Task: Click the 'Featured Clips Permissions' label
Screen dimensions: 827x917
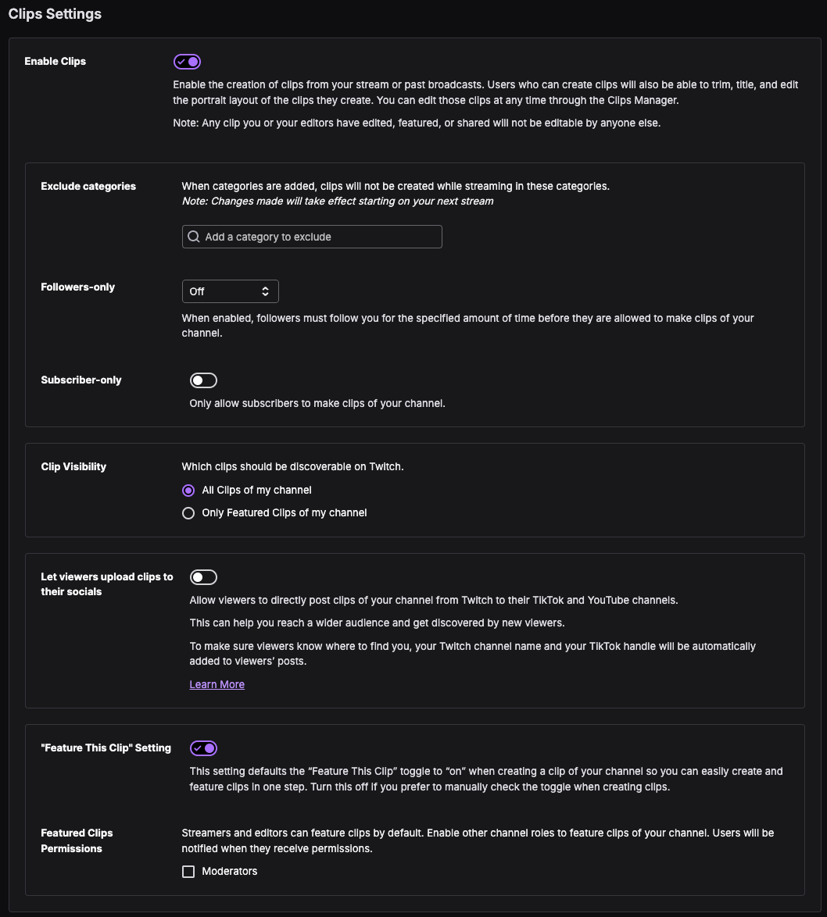Action: pyautogui.click(x=77, y=840)
